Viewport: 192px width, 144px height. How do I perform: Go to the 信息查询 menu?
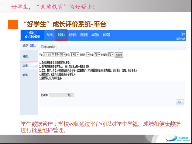click(x=73, y=35)
